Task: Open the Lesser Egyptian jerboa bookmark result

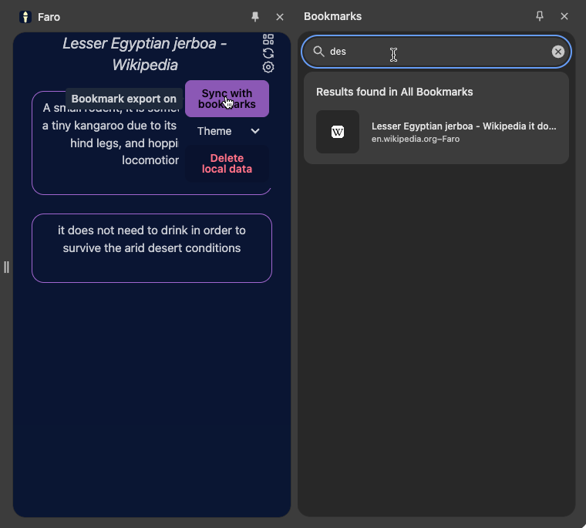Action: click(x=436, y=132)
